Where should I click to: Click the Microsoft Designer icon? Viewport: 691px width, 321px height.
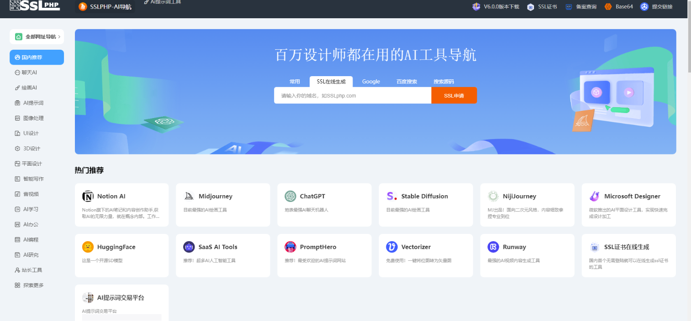pos(595,197)
